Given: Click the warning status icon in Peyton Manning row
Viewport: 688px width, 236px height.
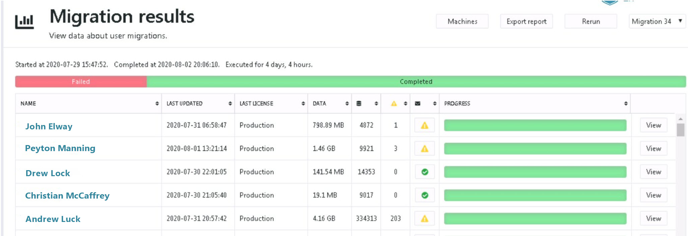Looking at the screenshot, I should 425,149.
